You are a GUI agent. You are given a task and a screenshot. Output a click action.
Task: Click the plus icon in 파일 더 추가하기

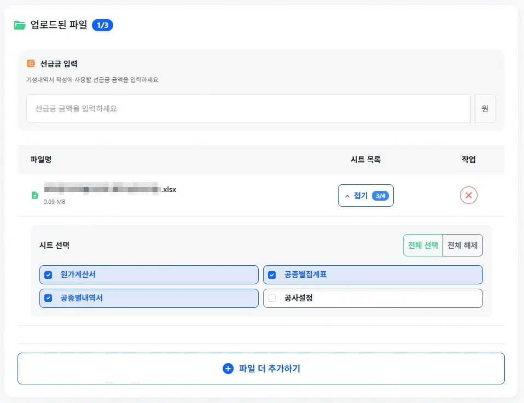tap(228, 369)
